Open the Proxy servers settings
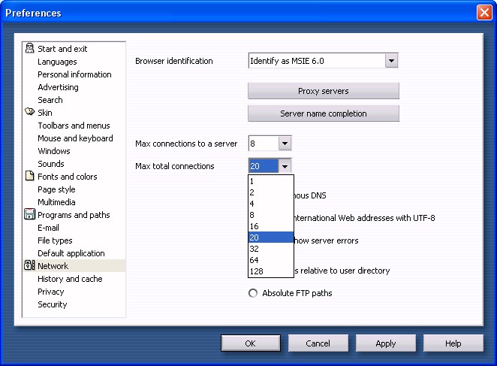The height and width of the screenshot is (366, 497). 323,91
